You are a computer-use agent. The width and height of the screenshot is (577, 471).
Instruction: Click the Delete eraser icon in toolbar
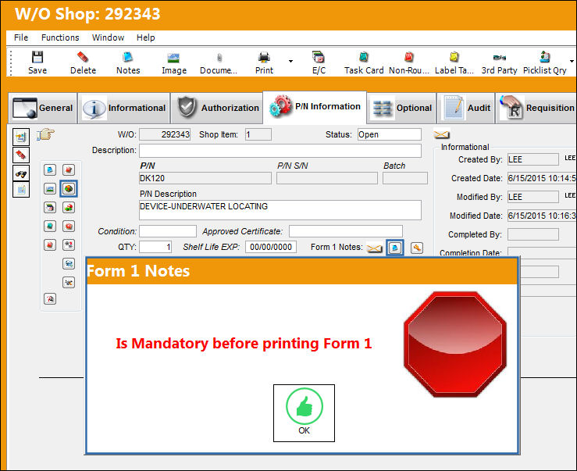(83, 58)
